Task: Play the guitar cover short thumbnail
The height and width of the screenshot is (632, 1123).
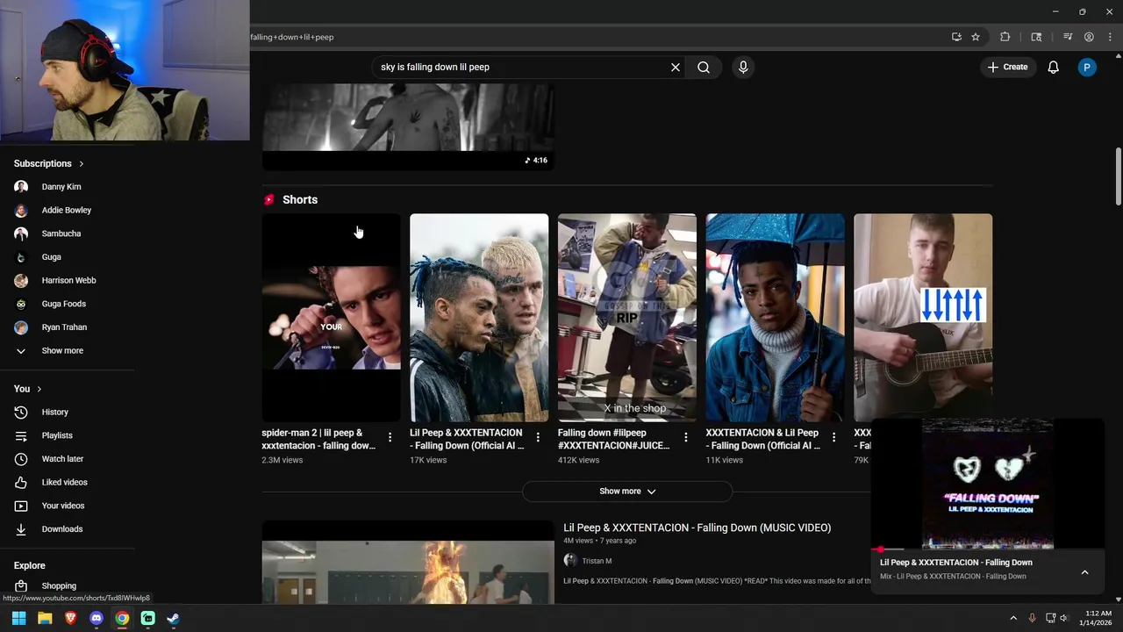Action: [923, 316]
